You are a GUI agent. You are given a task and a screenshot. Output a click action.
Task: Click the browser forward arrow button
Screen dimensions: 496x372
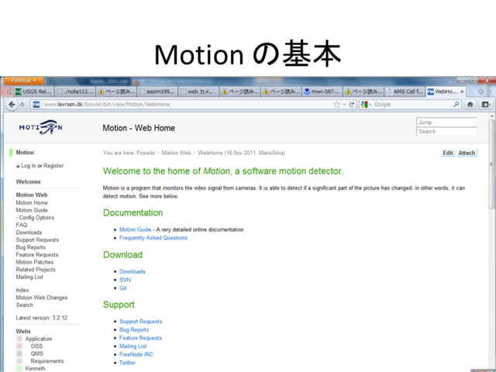(22, 105)
